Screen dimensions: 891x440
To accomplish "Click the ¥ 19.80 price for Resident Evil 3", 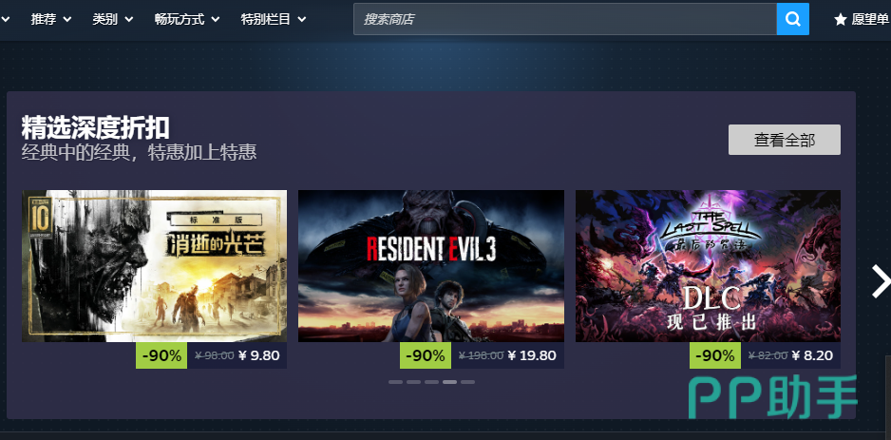I will [531, 355].
